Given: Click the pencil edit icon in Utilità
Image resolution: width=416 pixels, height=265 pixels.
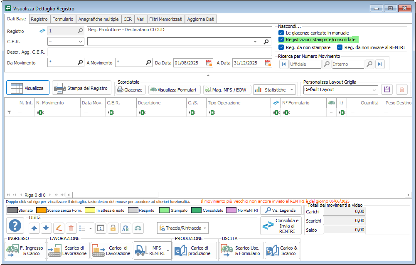Looking at the screenshot, I should 59,228.
